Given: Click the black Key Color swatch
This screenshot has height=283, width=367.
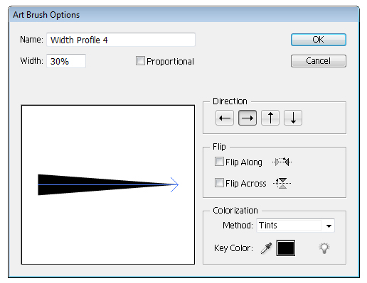Looking at the screenshot, I should pos(286,248).
